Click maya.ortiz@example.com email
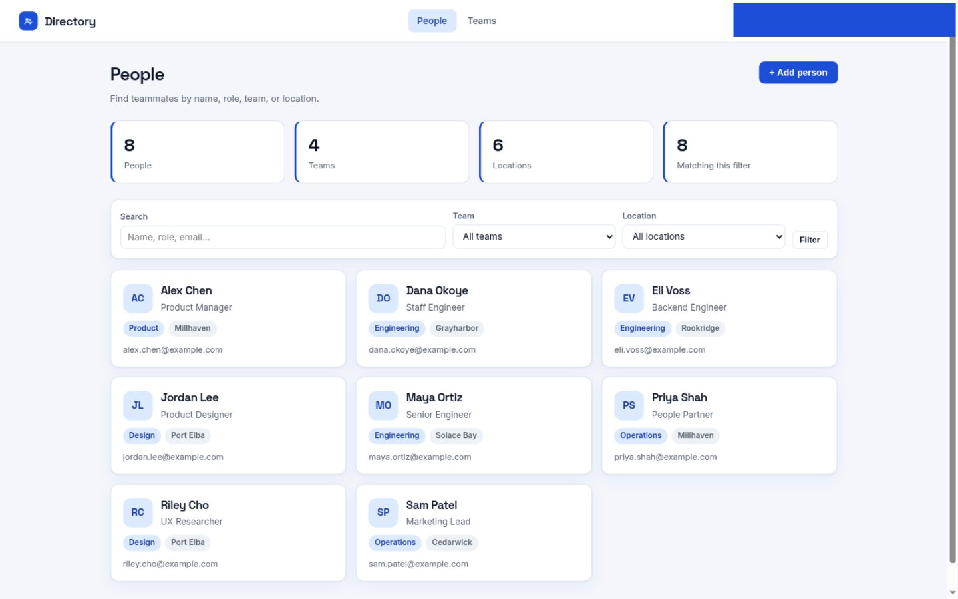The height and width of the screenshot is (599, 958). 420,457
